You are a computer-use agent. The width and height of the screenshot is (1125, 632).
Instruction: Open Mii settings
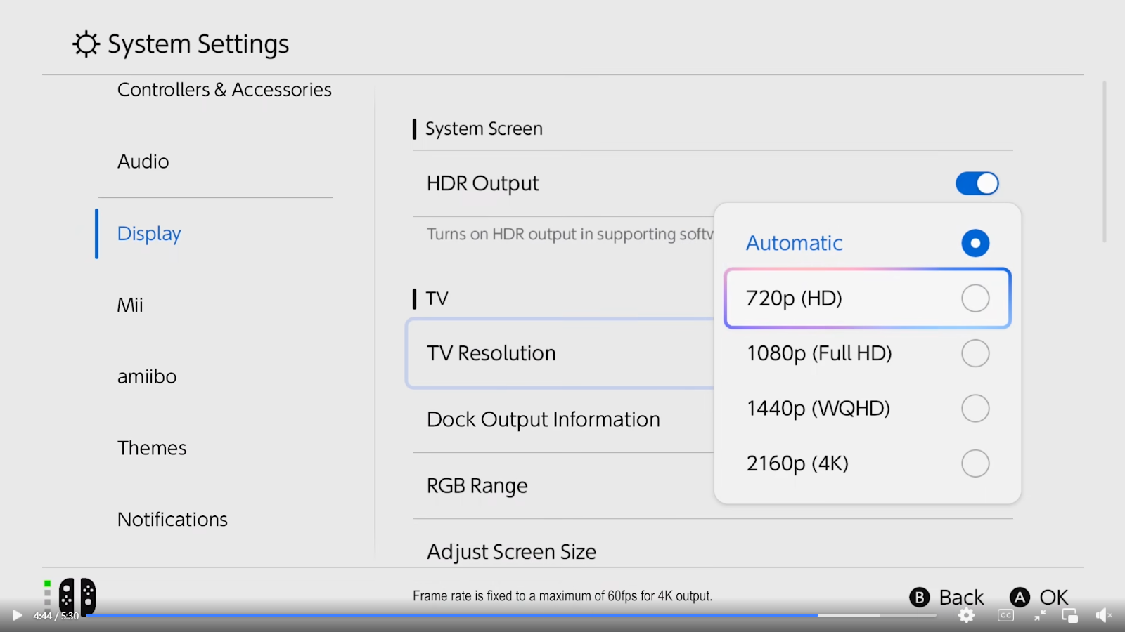point(130,305)
